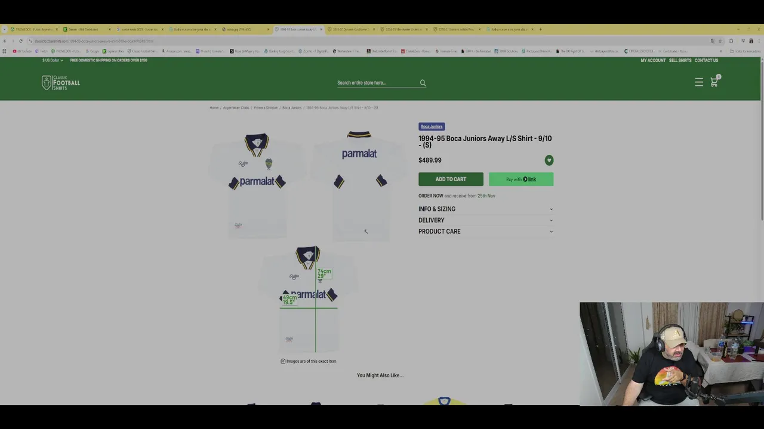Viewport: 764px width, 429px height.
Task: Expand the DELIVERY section
Action: (x=486, y=220)
